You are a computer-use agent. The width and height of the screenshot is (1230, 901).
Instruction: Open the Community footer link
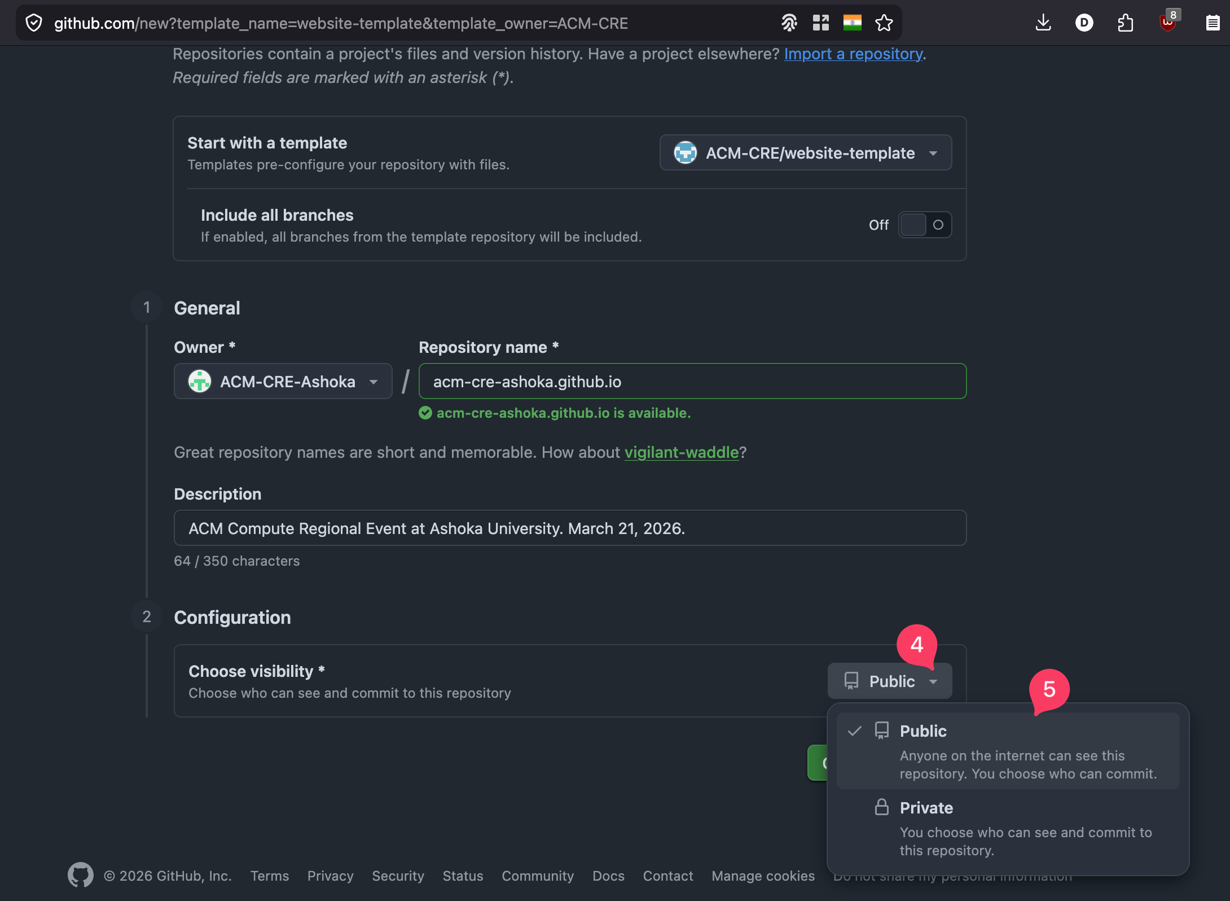point(538,876)
